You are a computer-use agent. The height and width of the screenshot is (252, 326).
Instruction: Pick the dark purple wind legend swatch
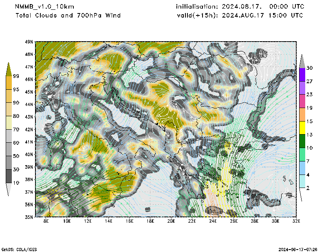302,75
